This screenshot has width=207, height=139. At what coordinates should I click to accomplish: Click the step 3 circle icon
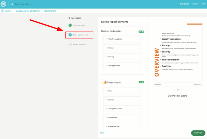point(70,45)
